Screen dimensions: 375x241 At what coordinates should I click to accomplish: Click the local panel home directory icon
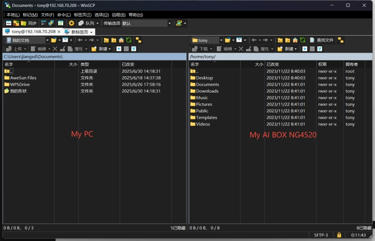121,40
